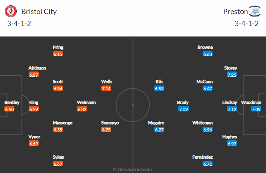Click the player name Atkinson

[x=37, y=68]
